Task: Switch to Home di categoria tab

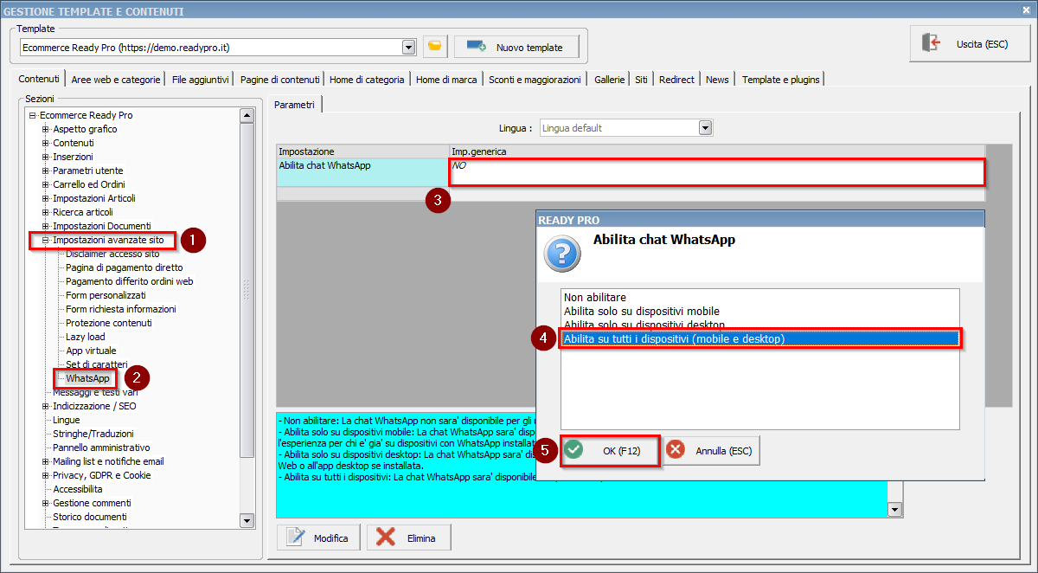Action: click(367, 80)
